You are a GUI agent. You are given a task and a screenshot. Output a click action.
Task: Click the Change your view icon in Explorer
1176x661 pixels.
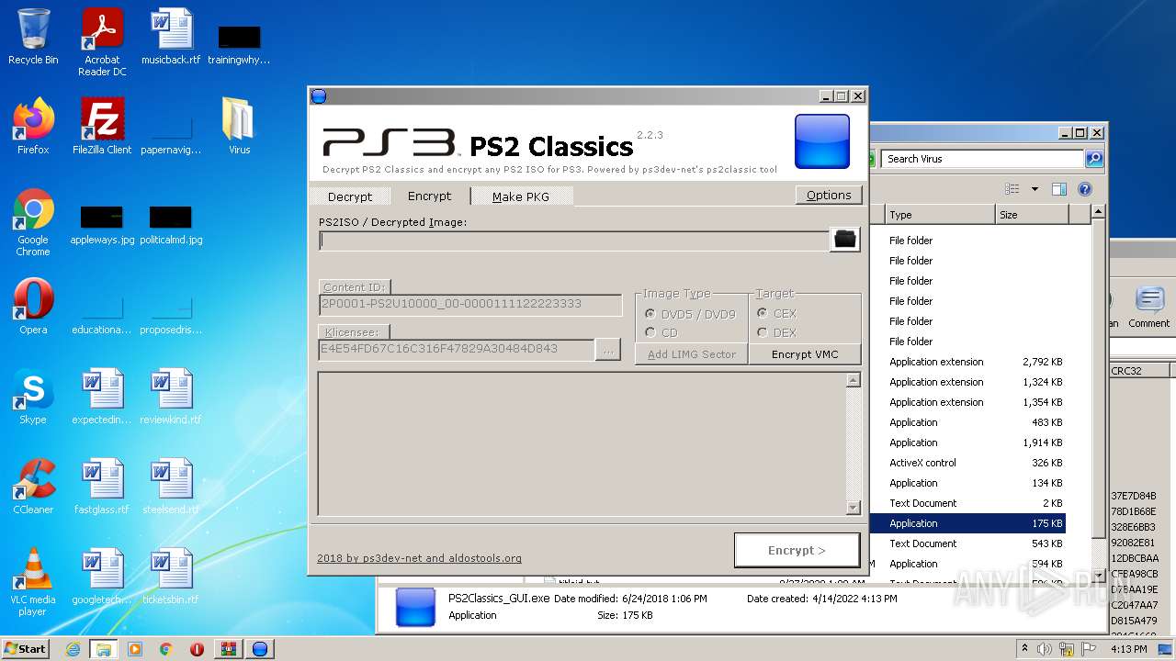coord(1012,189)
